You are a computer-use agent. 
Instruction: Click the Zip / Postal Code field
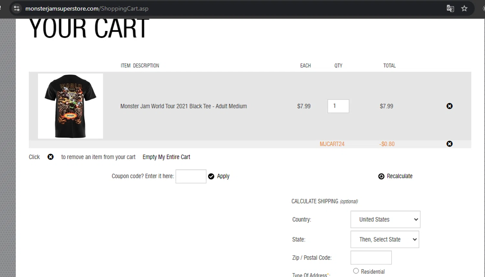pyautogui.click(x=371, y=258)
